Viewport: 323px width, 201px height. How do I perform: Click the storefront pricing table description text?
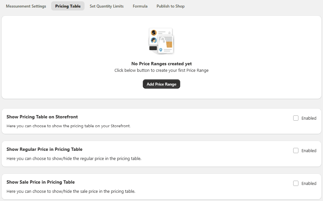68,126
